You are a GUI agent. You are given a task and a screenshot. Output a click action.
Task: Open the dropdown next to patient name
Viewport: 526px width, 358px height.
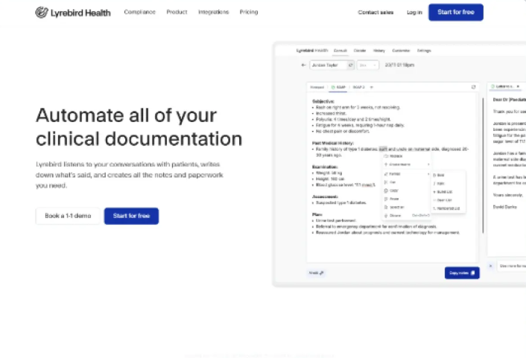[368, 65]
